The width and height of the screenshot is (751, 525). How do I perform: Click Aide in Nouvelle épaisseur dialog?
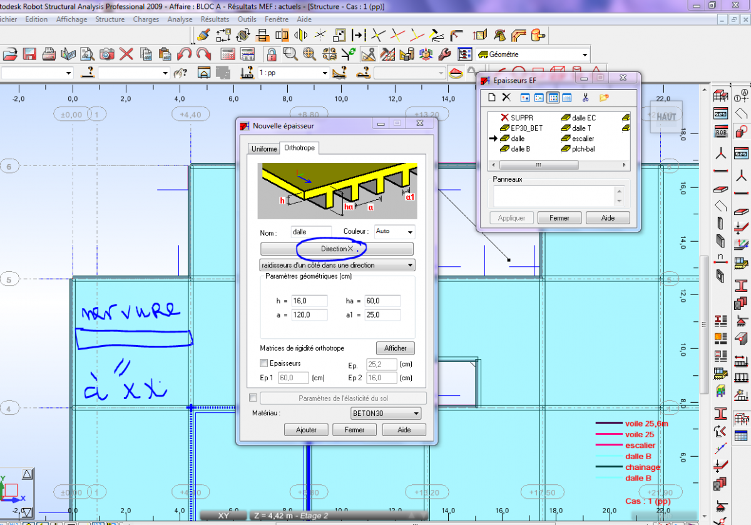[x=404, y=430]
